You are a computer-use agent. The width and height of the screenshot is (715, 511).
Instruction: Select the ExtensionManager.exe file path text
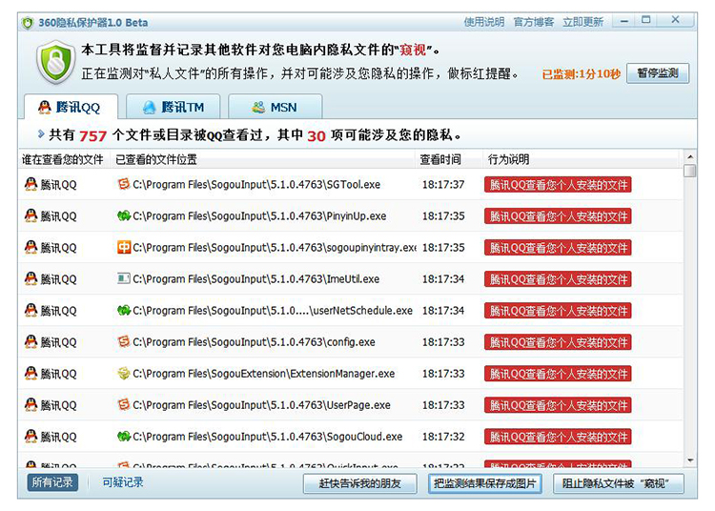tap(263, 374)
